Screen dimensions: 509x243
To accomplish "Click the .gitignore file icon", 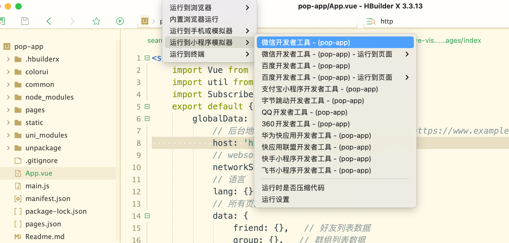I will click(18, 161).
